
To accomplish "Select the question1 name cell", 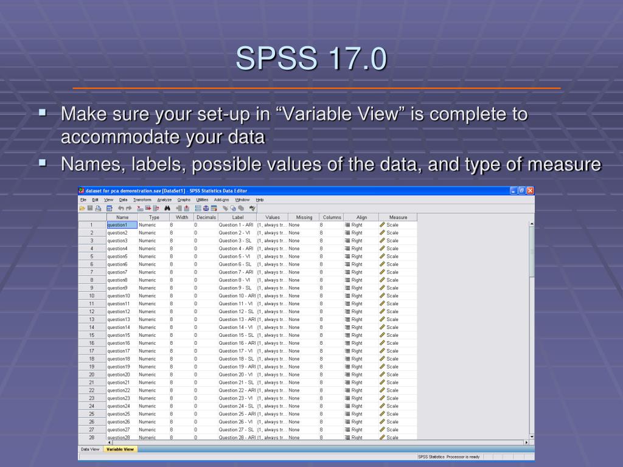I will 122,225.
